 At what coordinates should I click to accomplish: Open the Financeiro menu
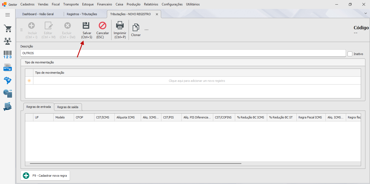pos(104,4)
